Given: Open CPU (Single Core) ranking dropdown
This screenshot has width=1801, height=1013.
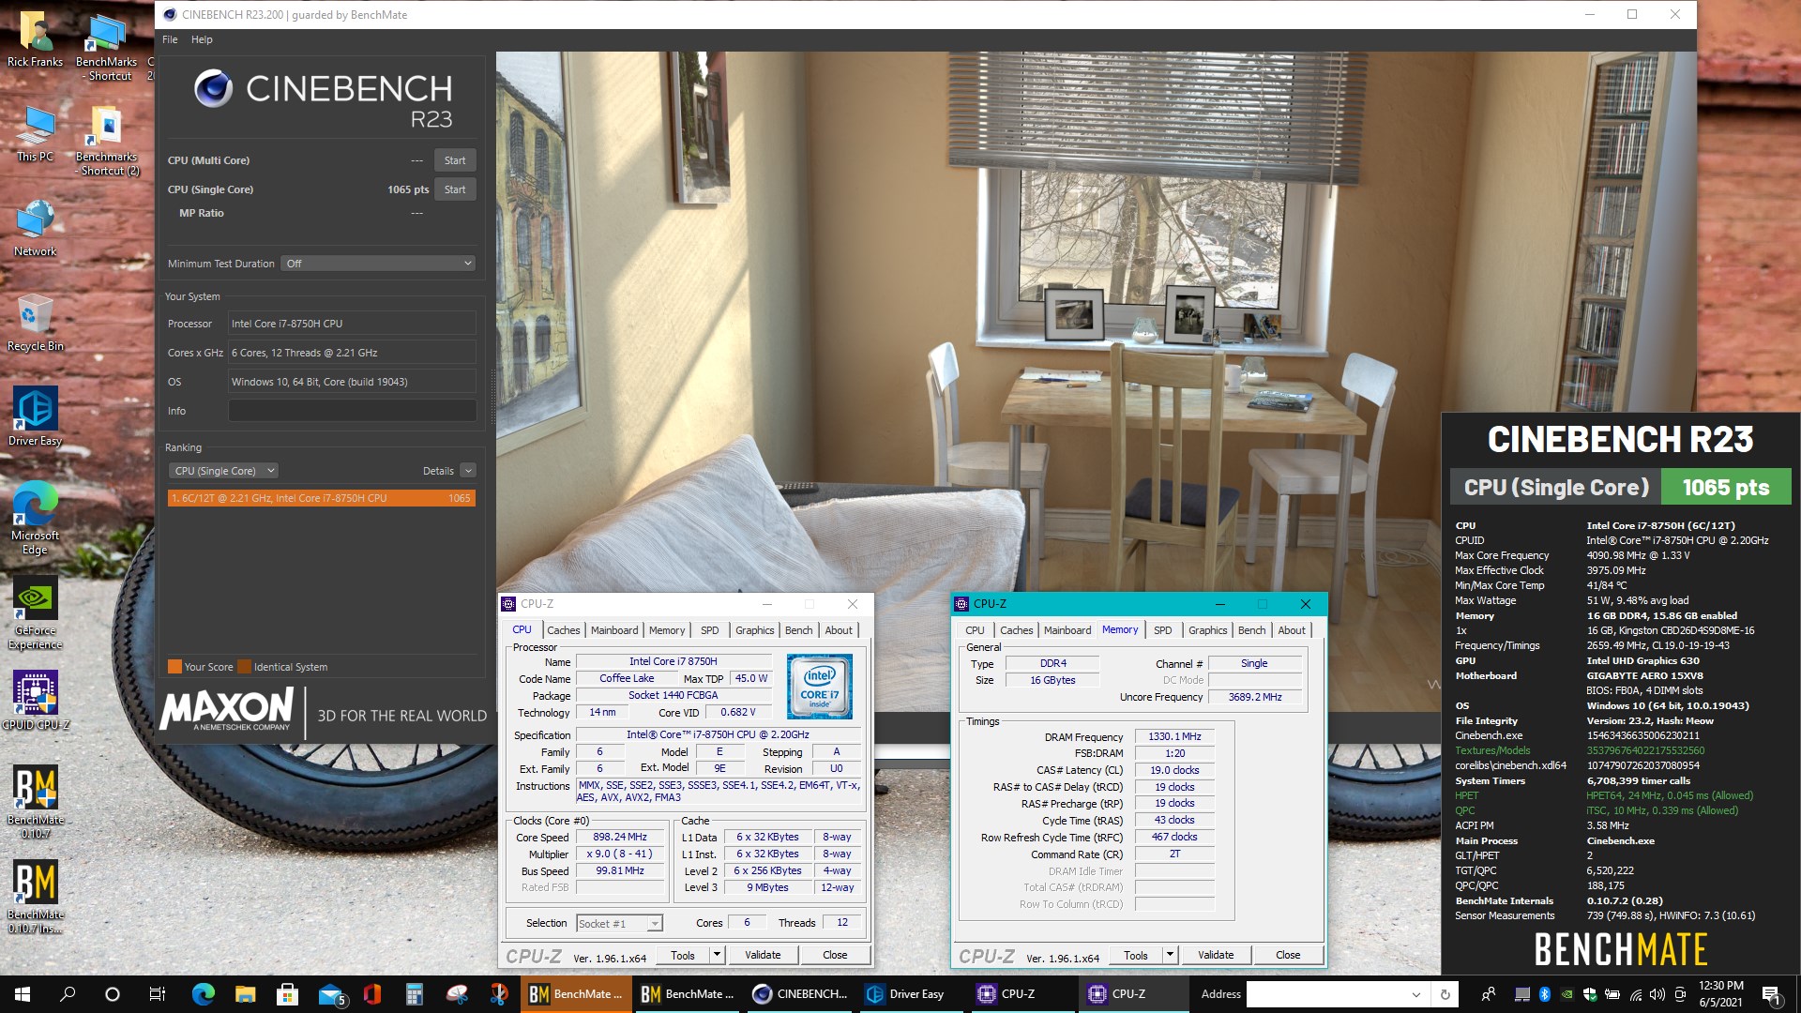Looking at the screenshot, I should 224,471.
